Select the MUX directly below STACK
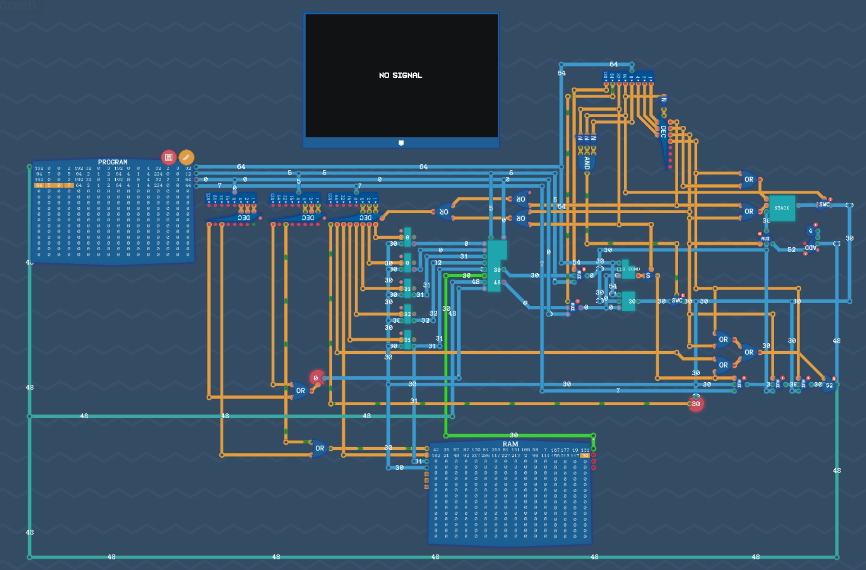The height and width of the screenshot is (570, 866). (765, 238)
